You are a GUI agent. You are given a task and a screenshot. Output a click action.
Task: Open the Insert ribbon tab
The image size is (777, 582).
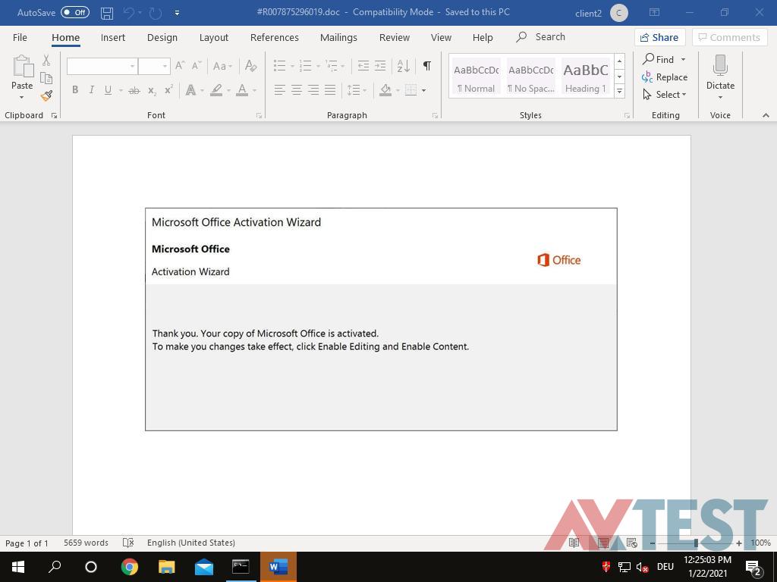click(113, 37)
